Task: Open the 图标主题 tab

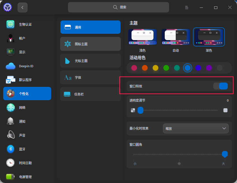Action: (90, 44)
